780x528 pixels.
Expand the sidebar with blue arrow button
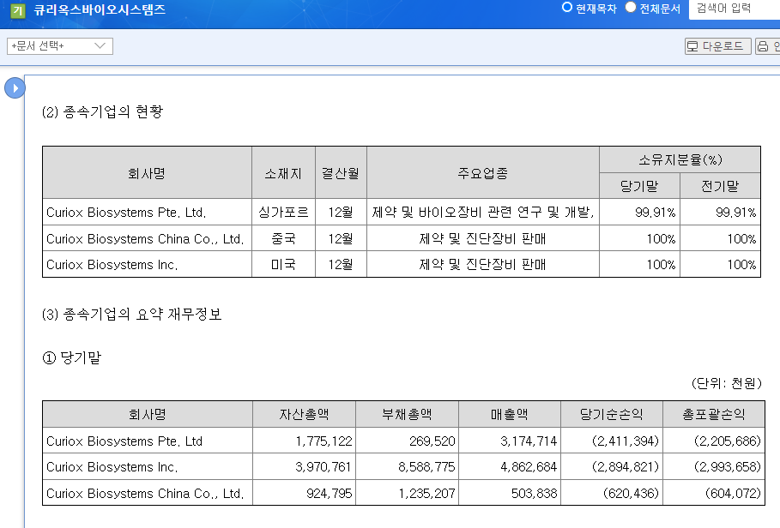(15, 88)
